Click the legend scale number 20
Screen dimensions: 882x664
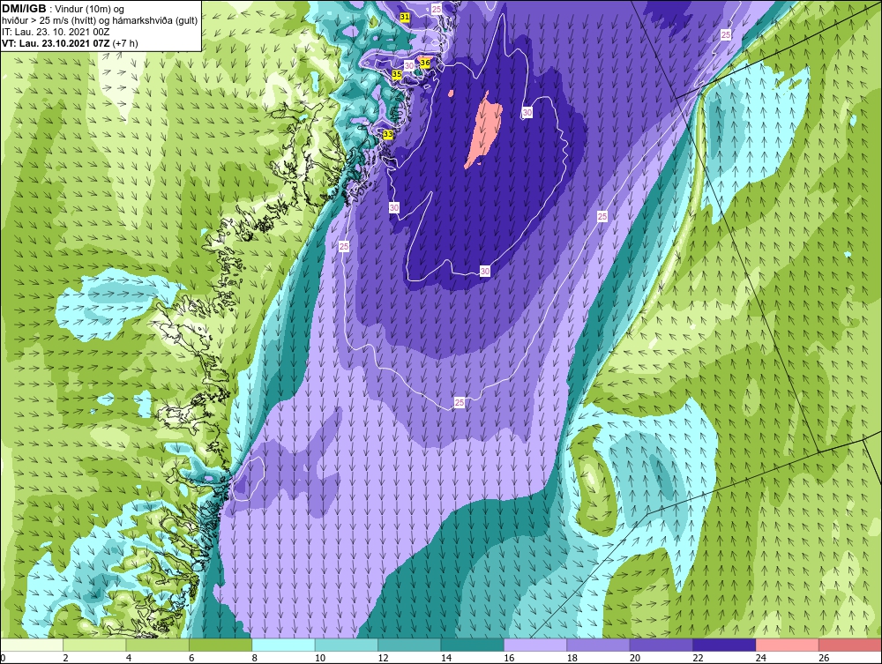pyautogui.click(x=635, y=658)
